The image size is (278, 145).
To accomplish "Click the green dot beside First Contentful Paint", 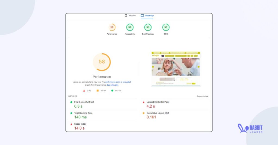I will pyautogui.click(x=71, y=102).
